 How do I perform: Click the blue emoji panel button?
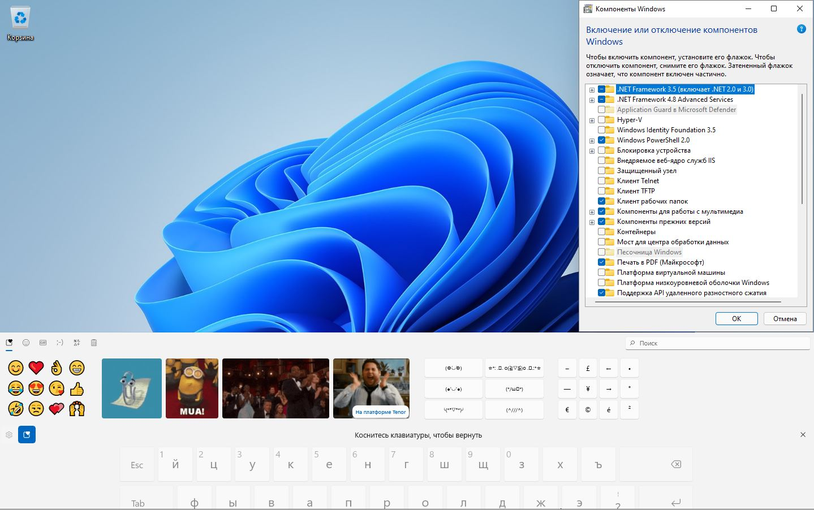click(x=27, y=435)
